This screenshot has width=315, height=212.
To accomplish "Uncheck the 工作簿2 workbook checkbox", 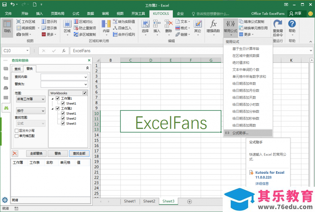I will (58, 108).
